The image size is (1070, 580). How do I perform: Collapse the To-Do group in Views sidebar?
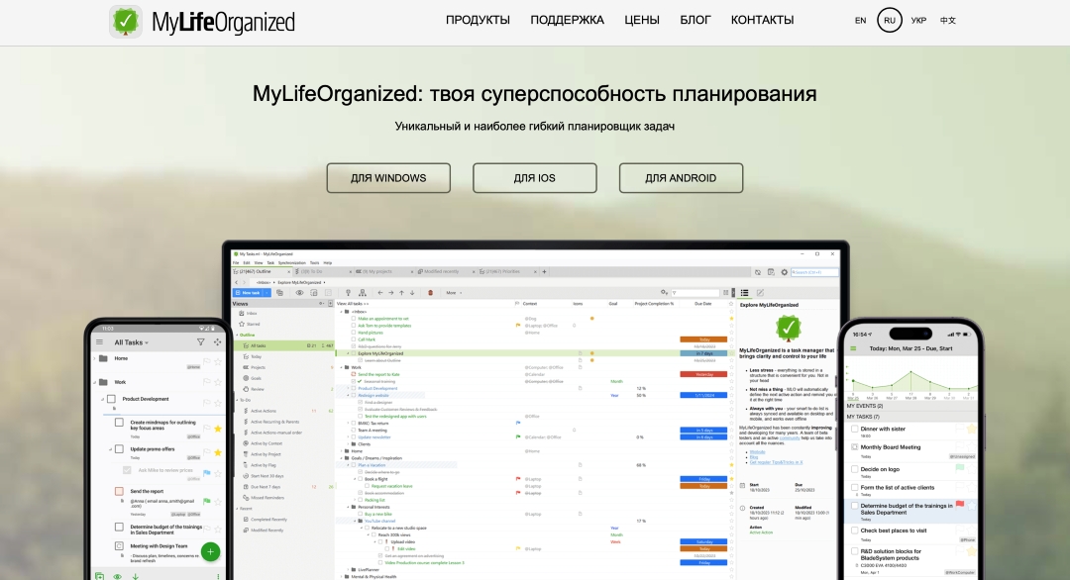[x=238, y=400]
